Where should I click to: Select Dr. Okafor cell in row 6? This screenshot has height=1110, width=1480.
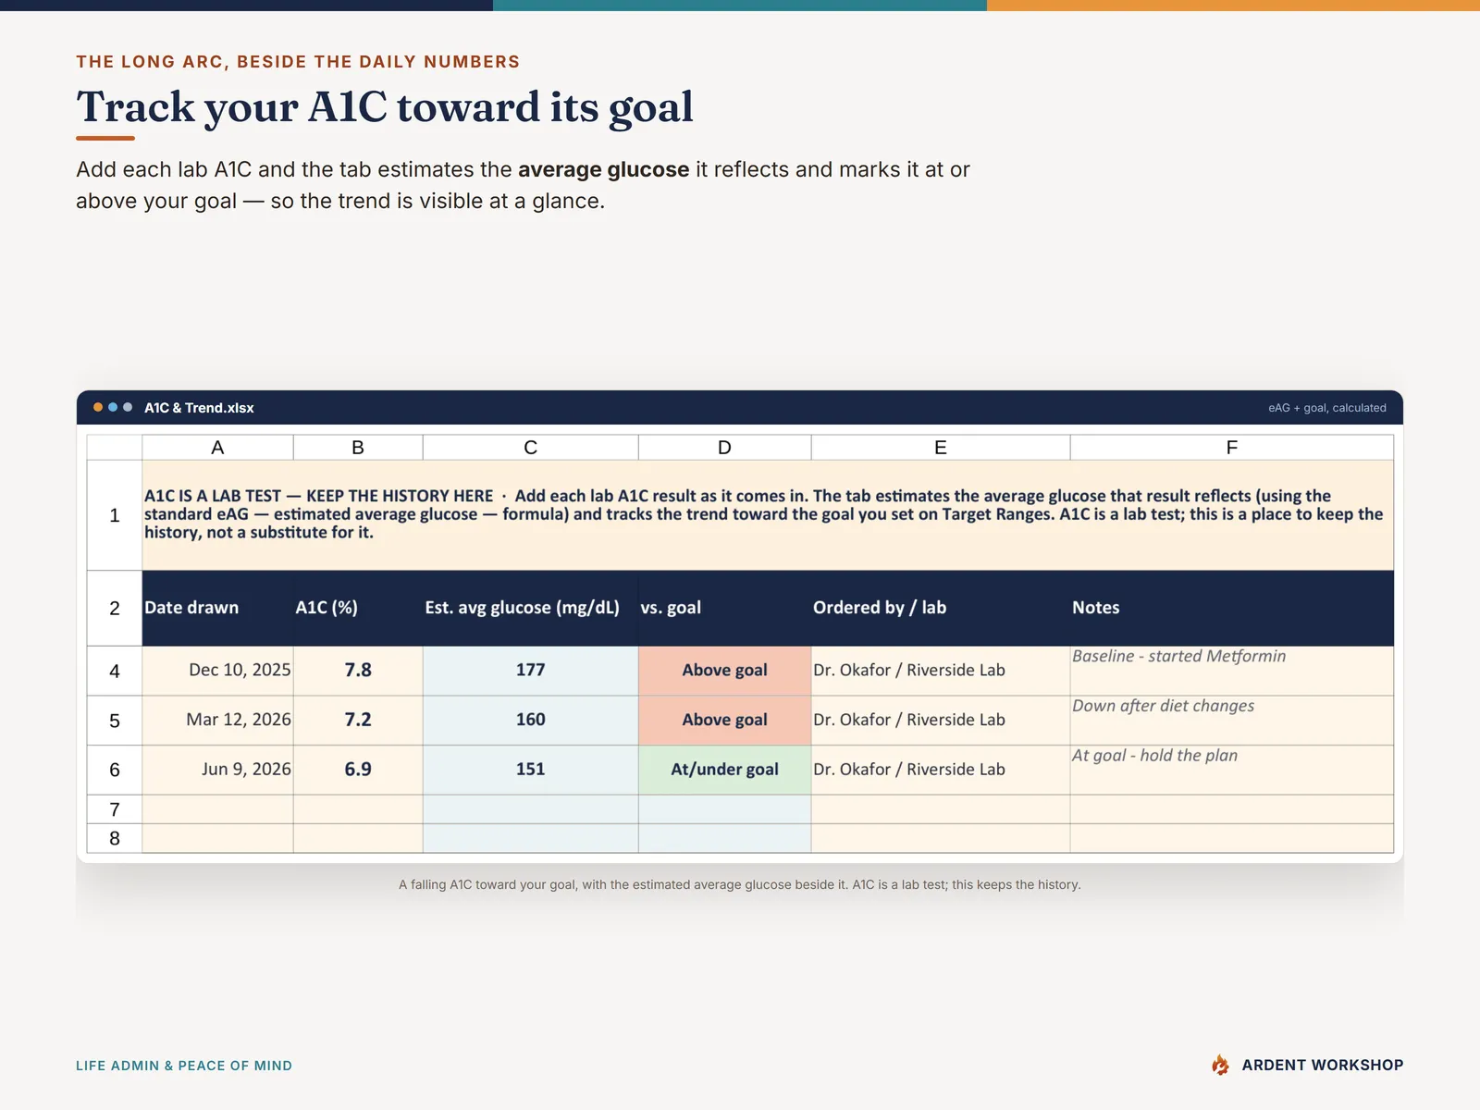pos(941,770)
